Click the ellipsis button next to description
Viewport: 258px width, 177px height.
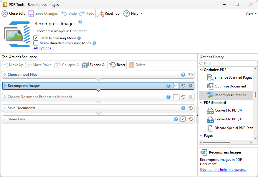click(96, 31)
